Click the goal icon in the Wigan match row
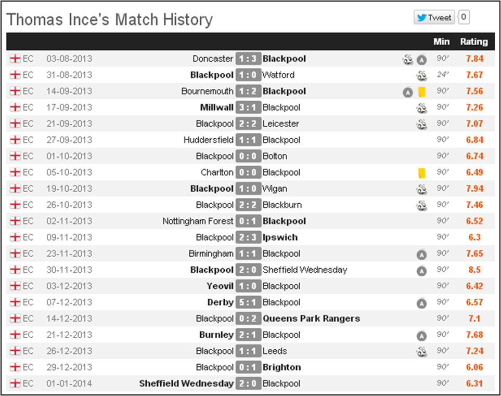 coord(422,189)
